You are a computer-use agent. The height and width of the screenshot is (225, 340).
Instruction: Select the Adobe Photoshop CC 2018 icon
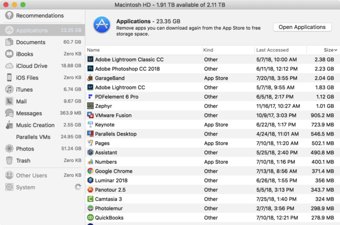coord(90,68)
